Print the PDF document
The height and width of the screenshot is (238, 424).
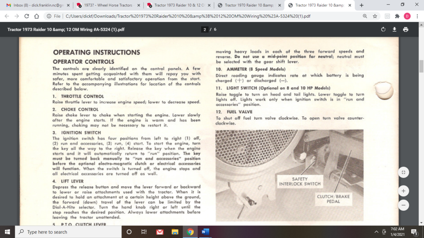[406, 29]
